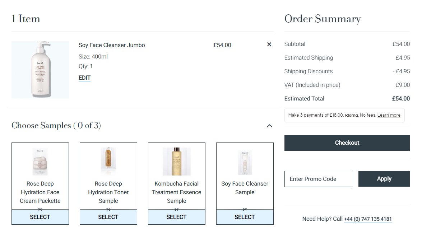422x229 pixels.
Task: Click the Enter Promo Code field
Action: (318, 178)
